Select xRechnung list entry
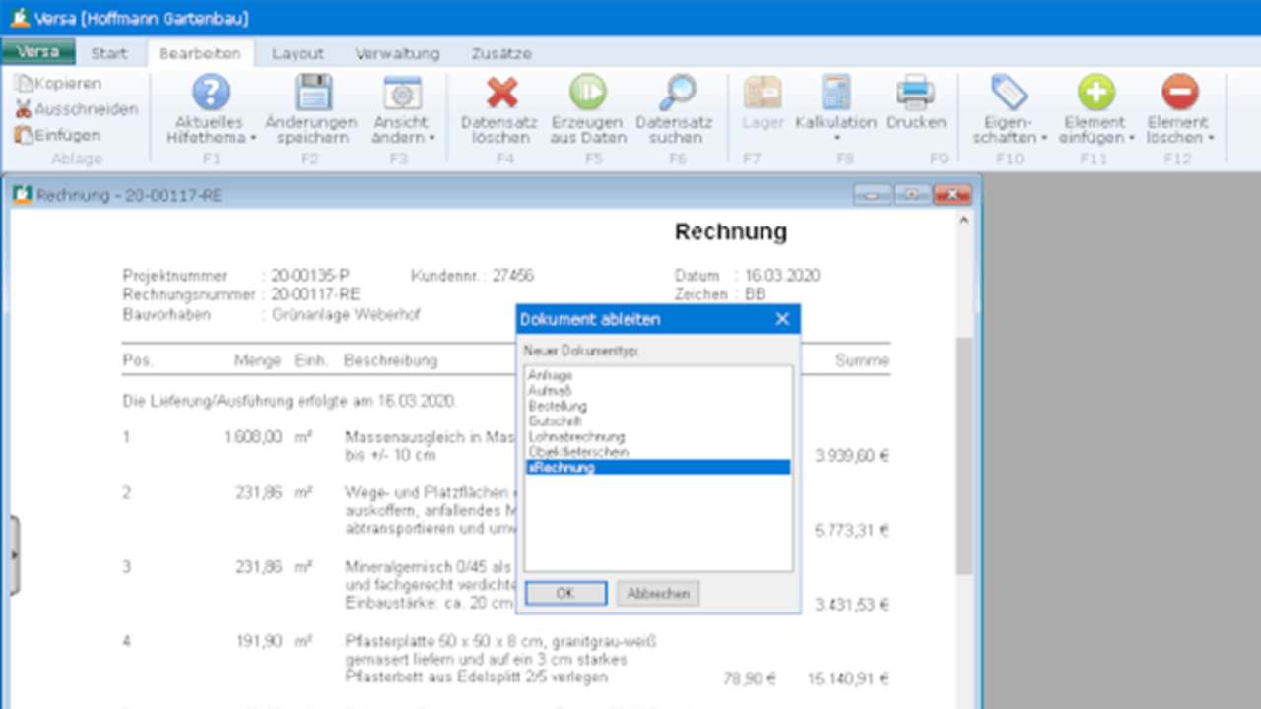The width and height of the screenshot is (1261, 709). tap(658, 468)
